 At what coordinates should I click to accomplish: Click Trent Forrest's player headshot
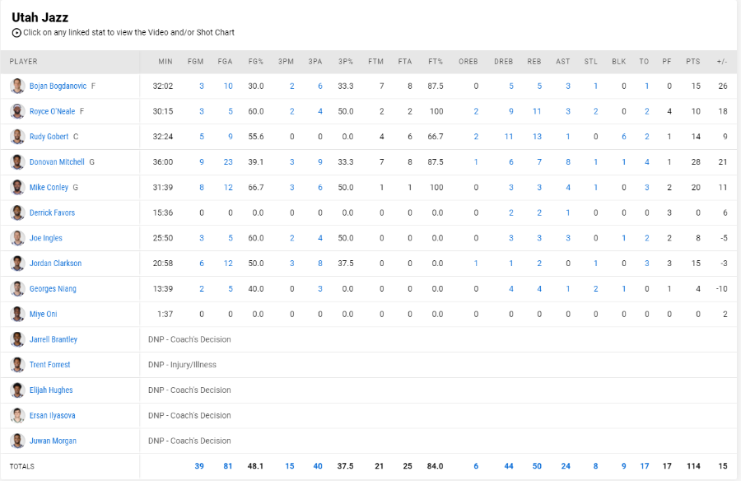[x=17, y=365]
